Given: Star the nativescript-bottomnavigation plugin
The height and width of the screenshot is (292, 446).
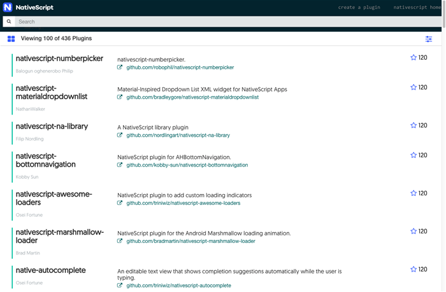Looking at the screenshot, I should (x=414, y=155).
